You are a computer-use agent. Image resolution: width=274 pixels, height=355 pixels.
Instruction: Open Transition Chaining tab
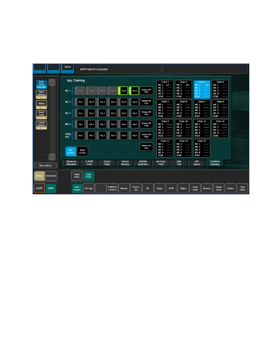pyautogui.click(x=215, y=163)
